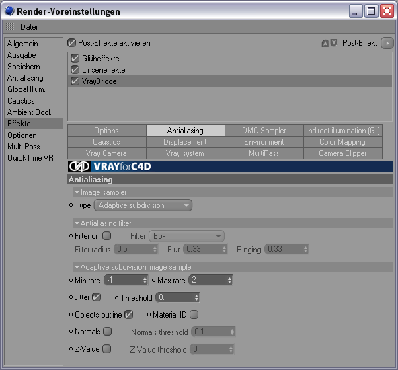Disable the Glüheffekte checkbox
398x370 pixels.
click(75, 59)
